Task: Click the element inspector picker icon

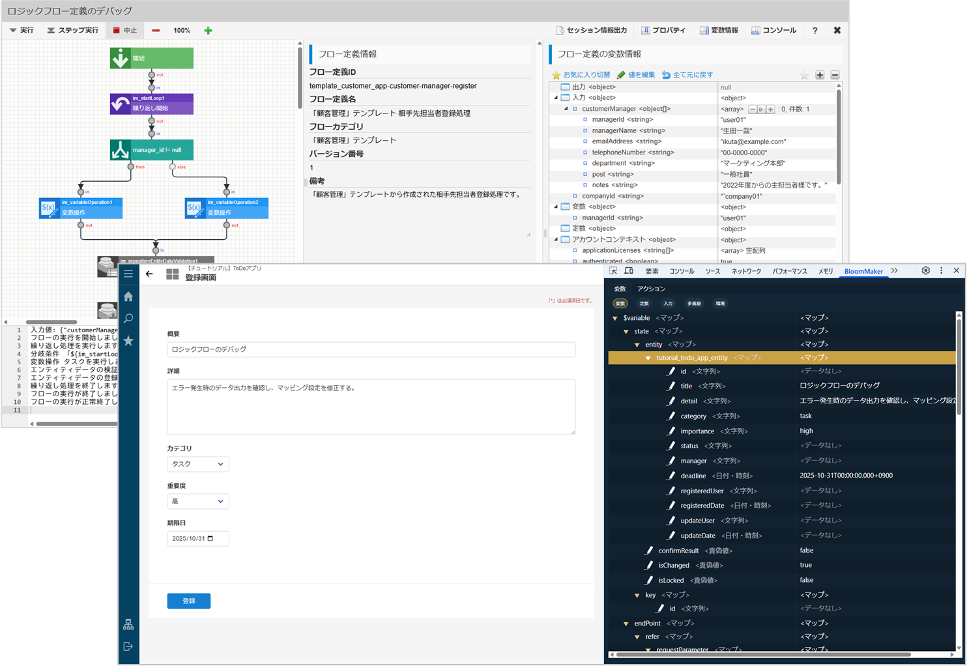Action: pyautogui.click(x=613, y=271)
